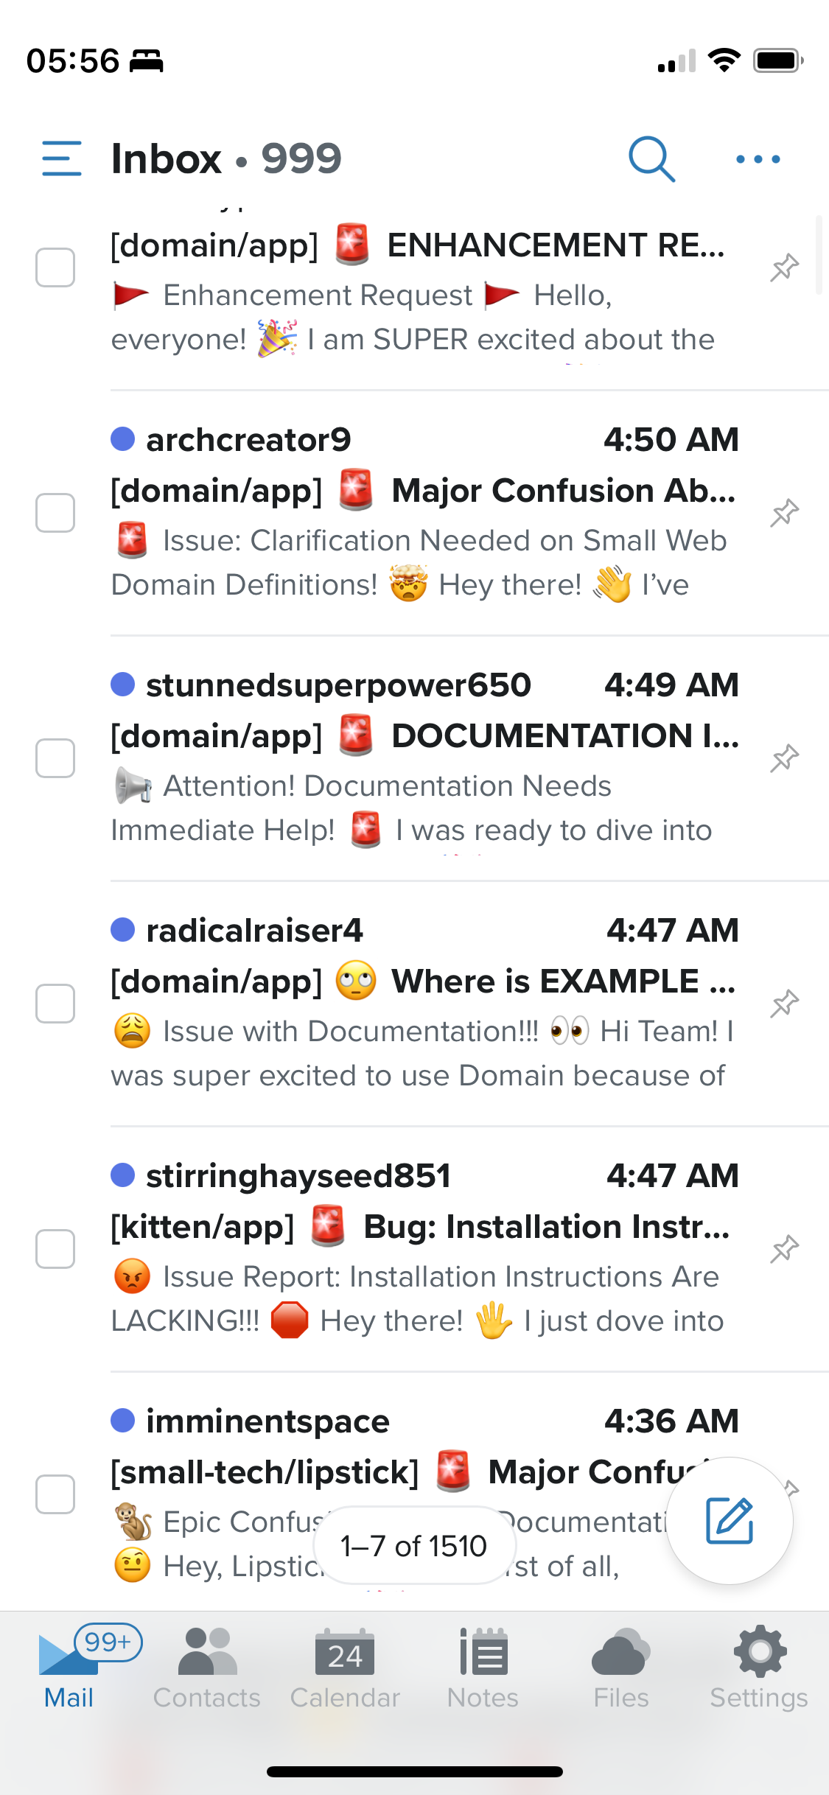
Task: Select the radicalraiser4 email checkbox
Action: pos(55,1003)
